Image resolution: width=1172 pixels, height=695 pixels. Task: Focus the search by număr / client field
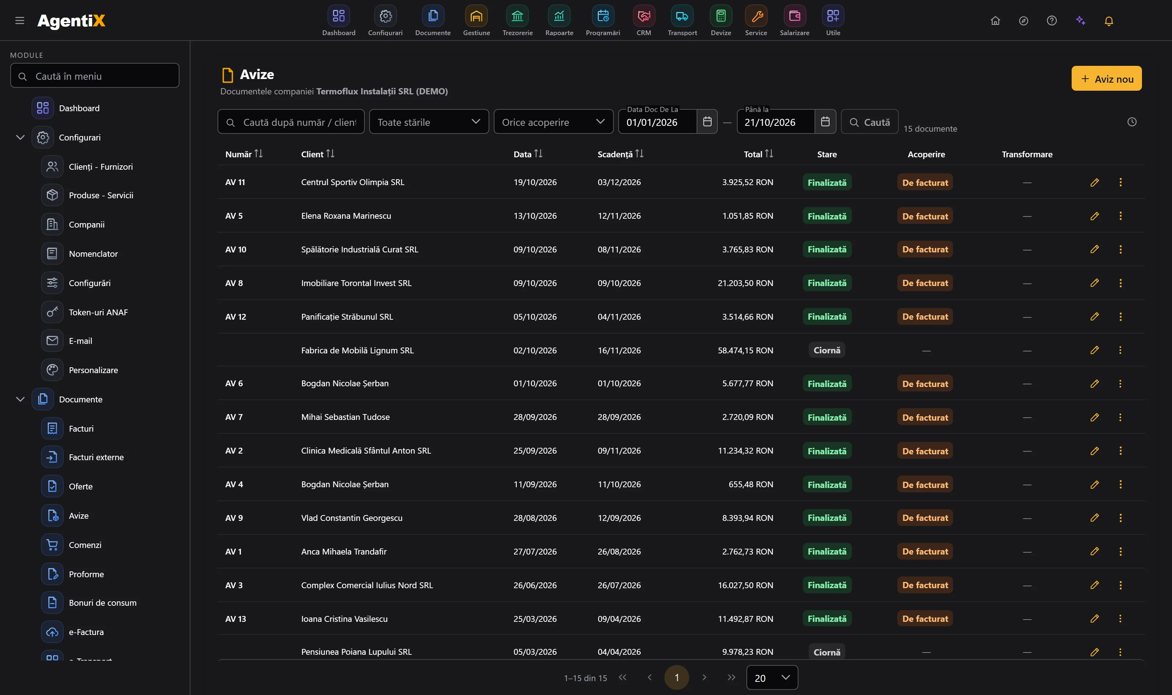click(291, 122)
